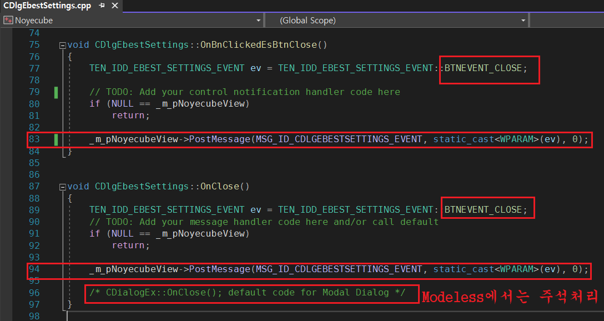Click BTNEVENT_CLOSE on line 89

pos(483,209)
